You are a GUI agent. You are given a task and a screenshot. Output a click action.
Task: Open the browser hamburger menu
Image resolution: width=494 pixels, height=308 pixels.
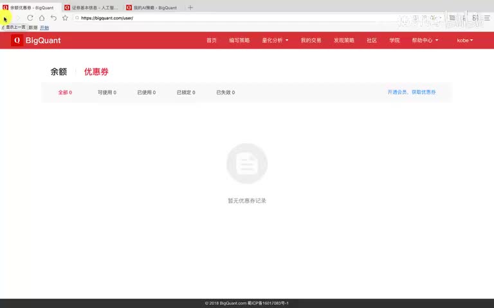[487, 18]
